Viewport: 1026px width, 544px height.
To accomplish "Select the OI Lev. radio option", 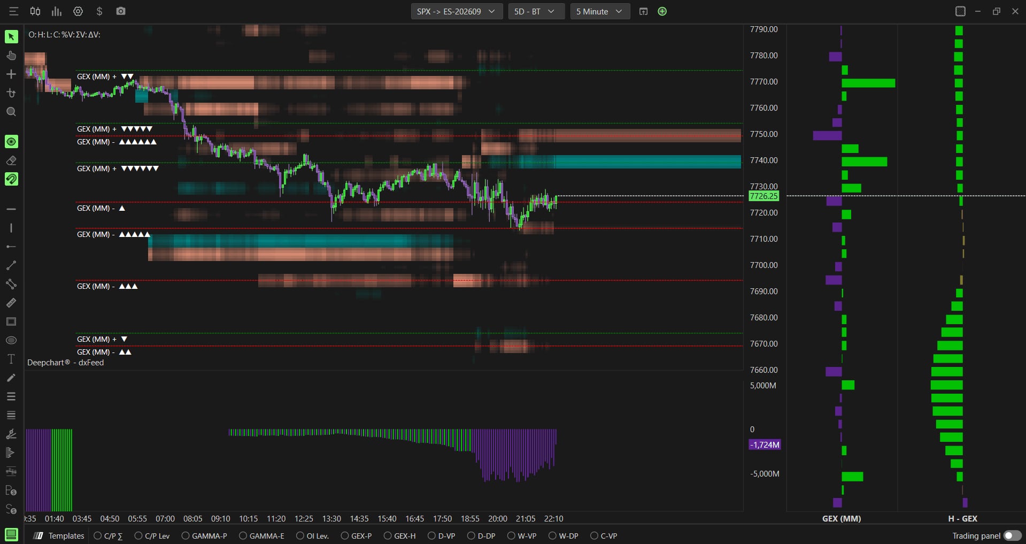I will tap(313, 535).
